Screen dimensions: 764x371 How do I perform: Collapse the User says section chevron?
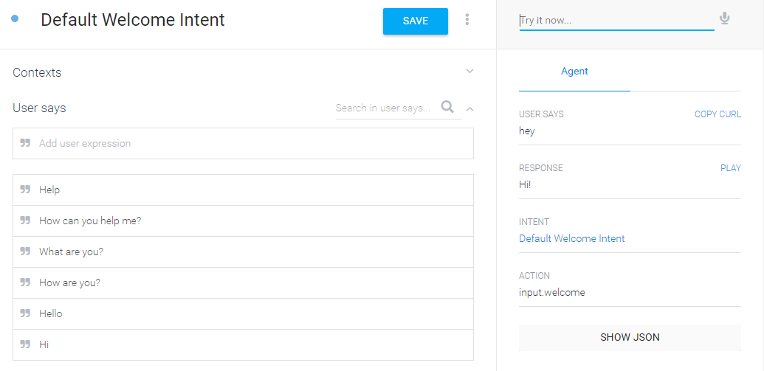(469, 109)
